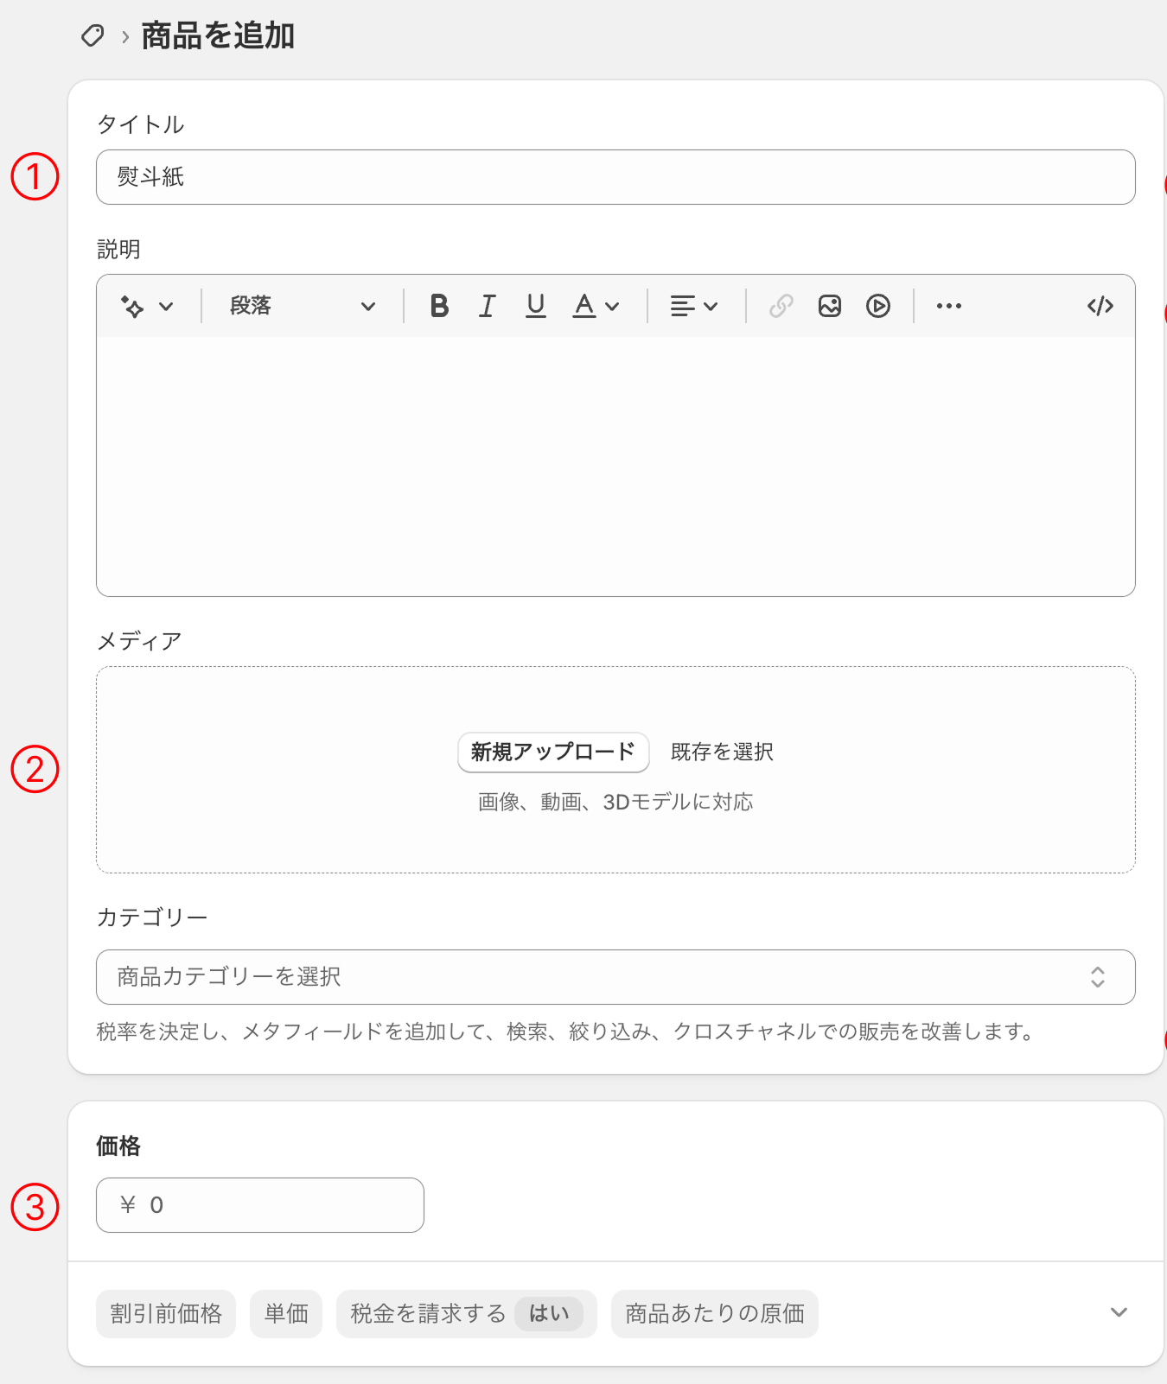Open the 段落 paragraph style dropdown

302,306
